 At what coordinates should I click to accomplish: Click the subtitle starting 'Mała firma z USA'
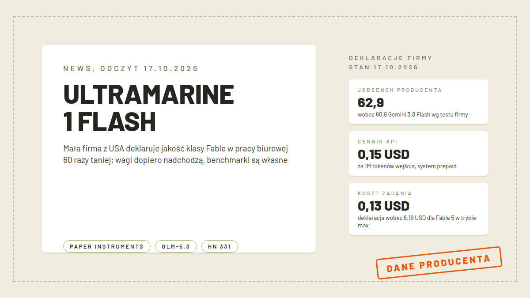(176, 154)
